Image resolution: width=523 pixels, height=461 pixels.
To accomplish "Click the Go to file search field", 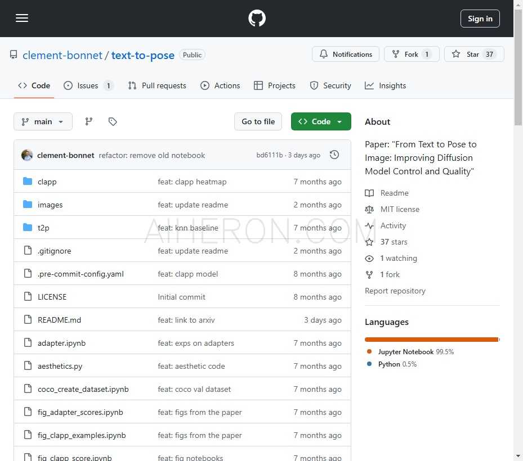I will [x=258, y=121].
